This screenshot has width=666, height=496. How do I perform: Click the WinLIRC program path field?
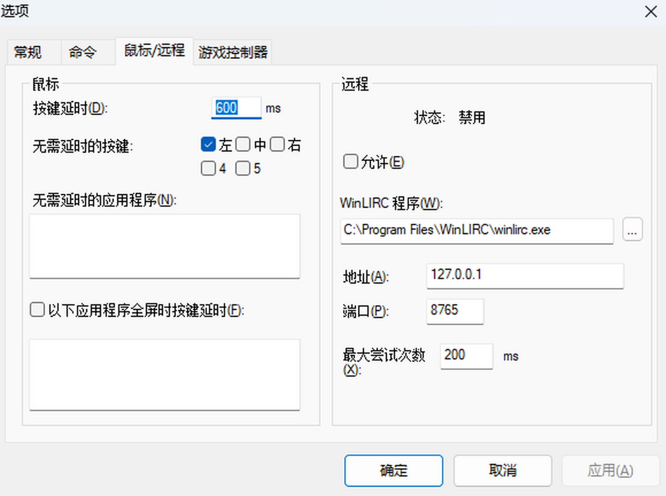(x=476, y=230)
